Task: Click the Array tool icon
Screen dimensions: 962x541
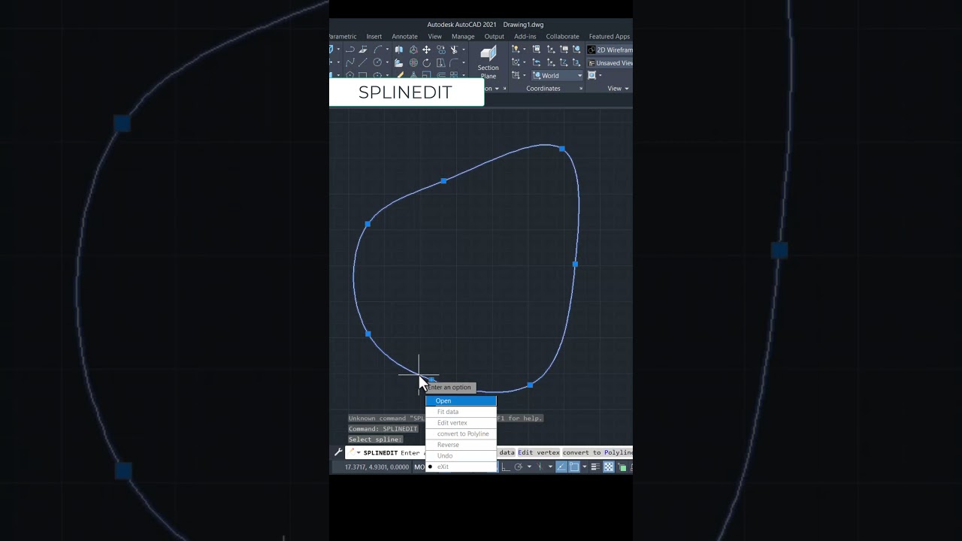Action: coord(454,74)
